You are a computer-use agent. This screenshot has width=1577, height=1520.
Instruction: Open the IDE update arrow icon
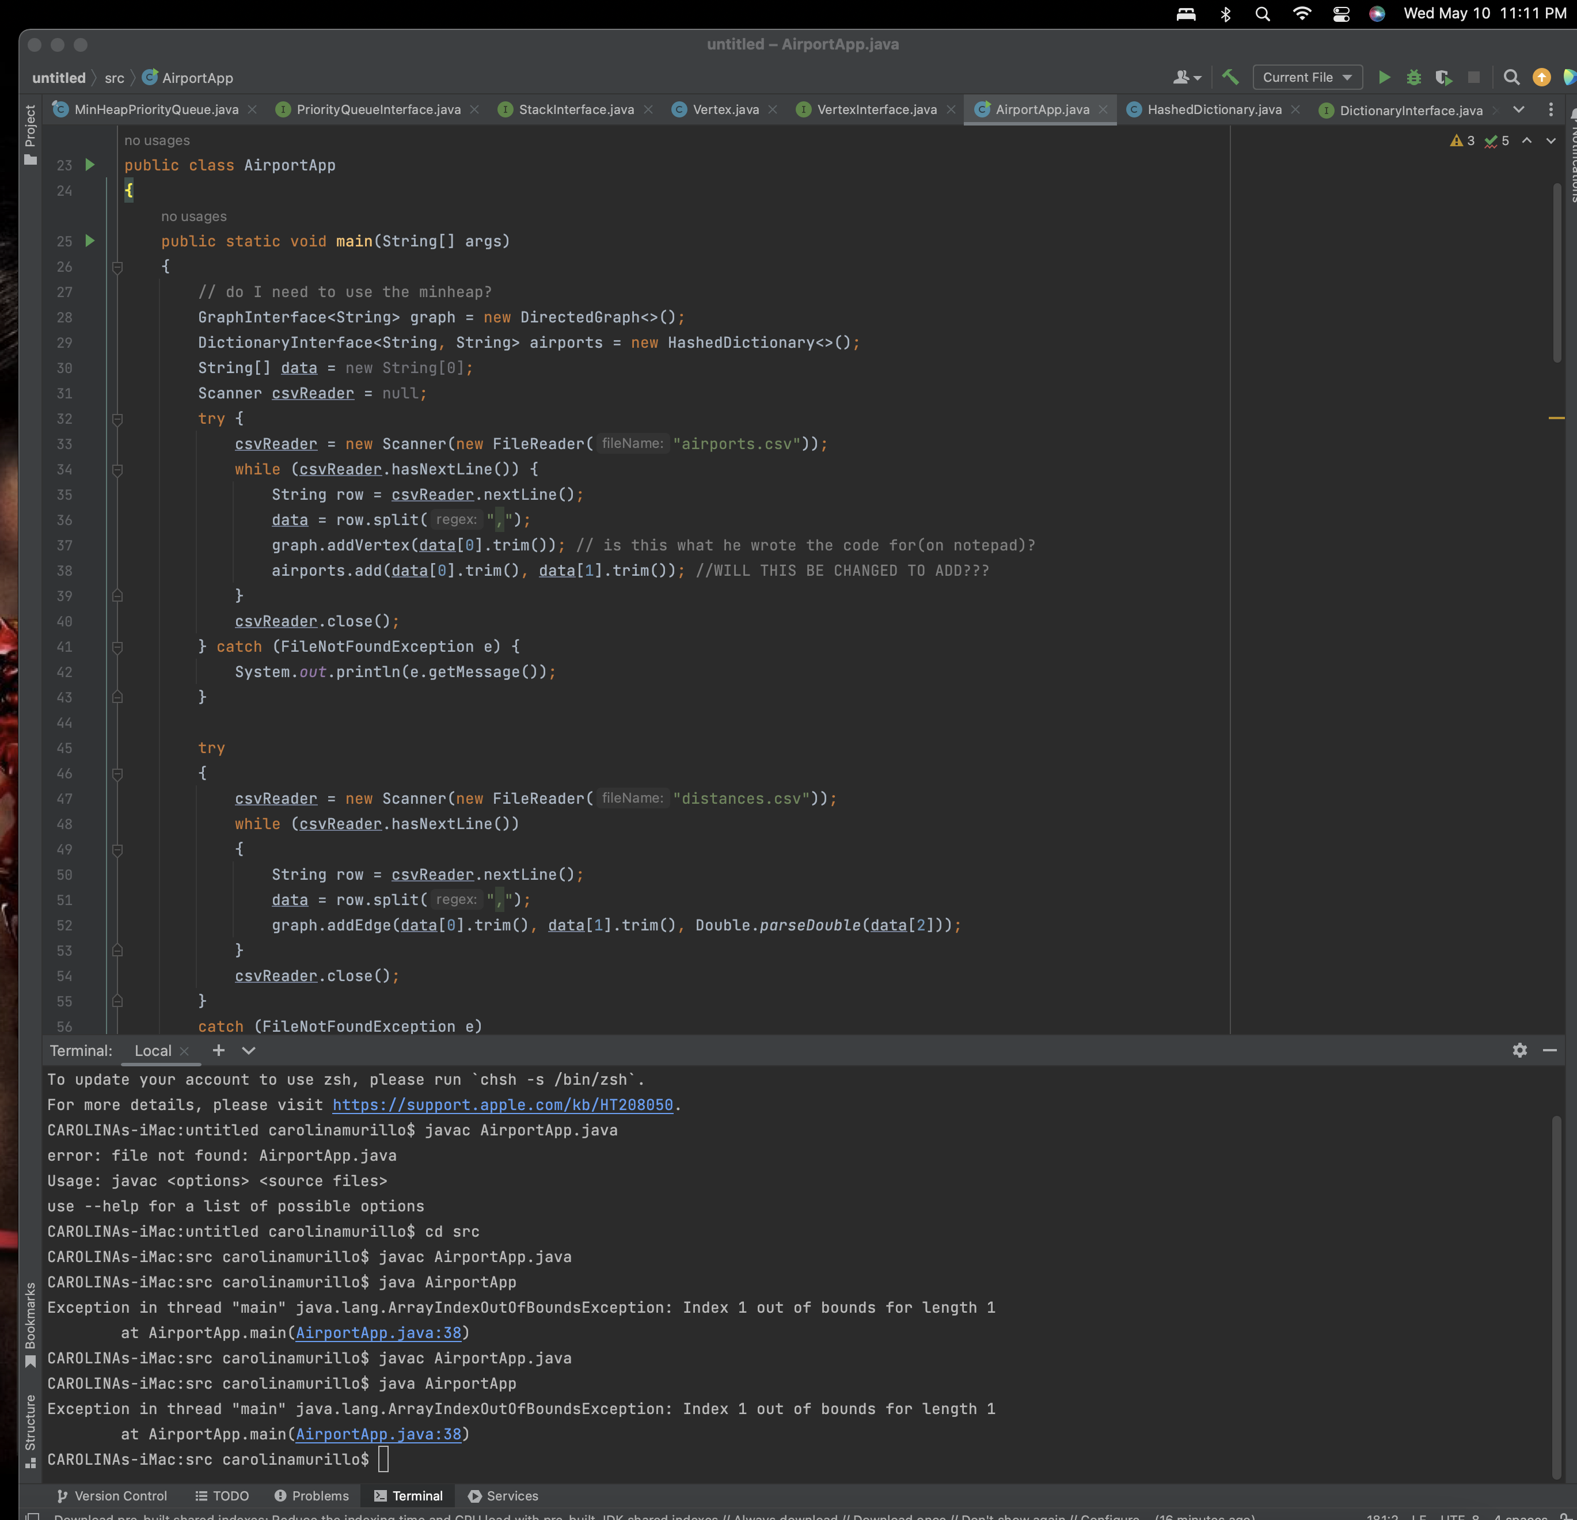[x=1541, y=77]
